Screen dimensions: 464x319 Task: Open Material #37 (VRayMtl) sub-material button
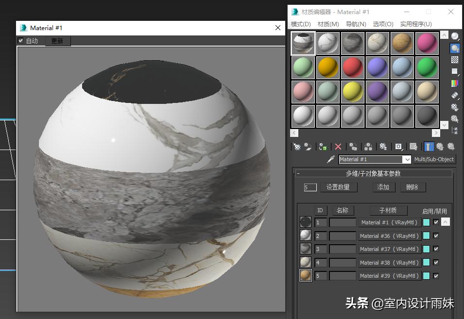pyautogui.click(x=390, y=249)
